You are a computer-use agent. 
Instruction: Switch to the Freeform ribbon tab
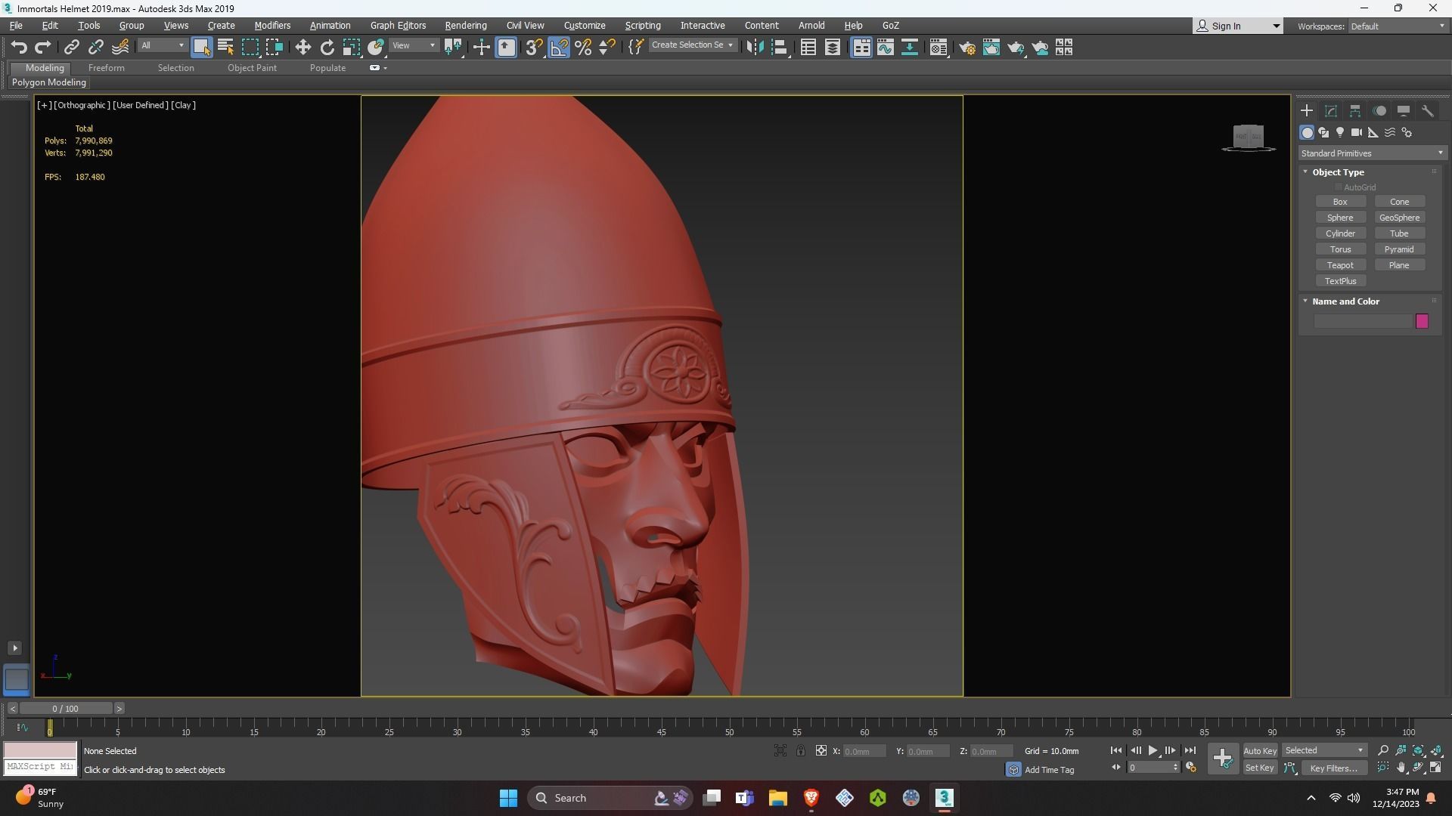(x=106, y=68)
